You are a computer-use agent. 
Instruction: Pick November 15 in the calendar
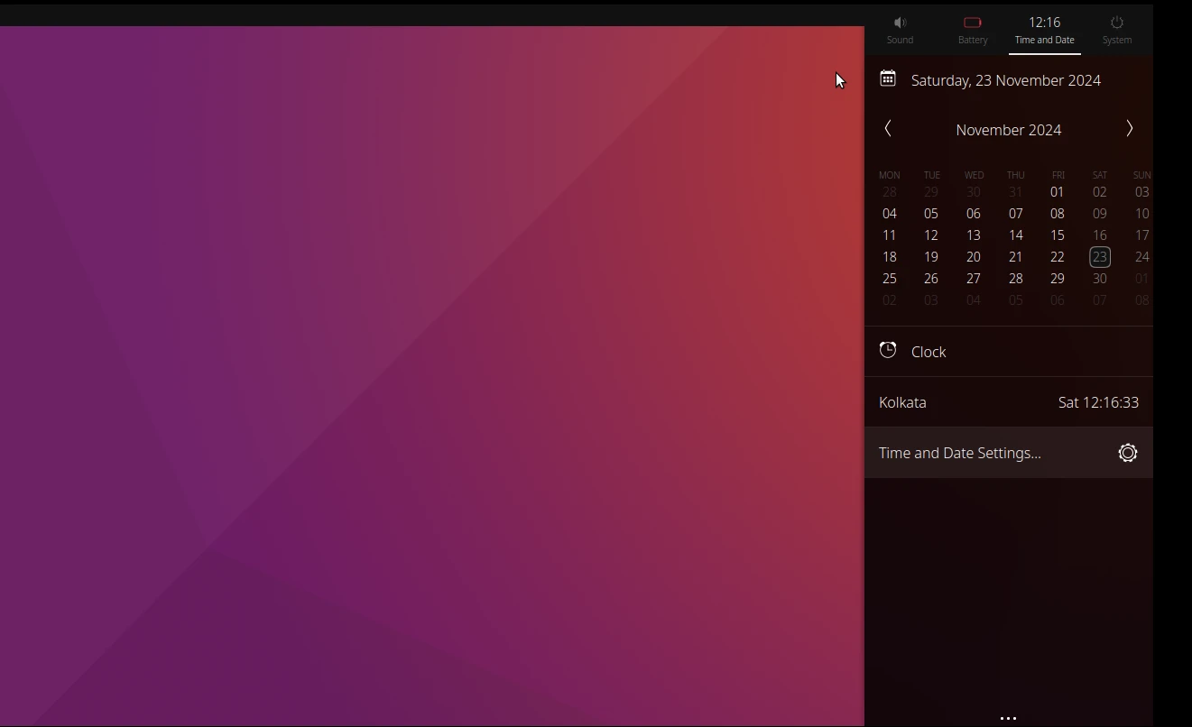(x=1057, y=235)
